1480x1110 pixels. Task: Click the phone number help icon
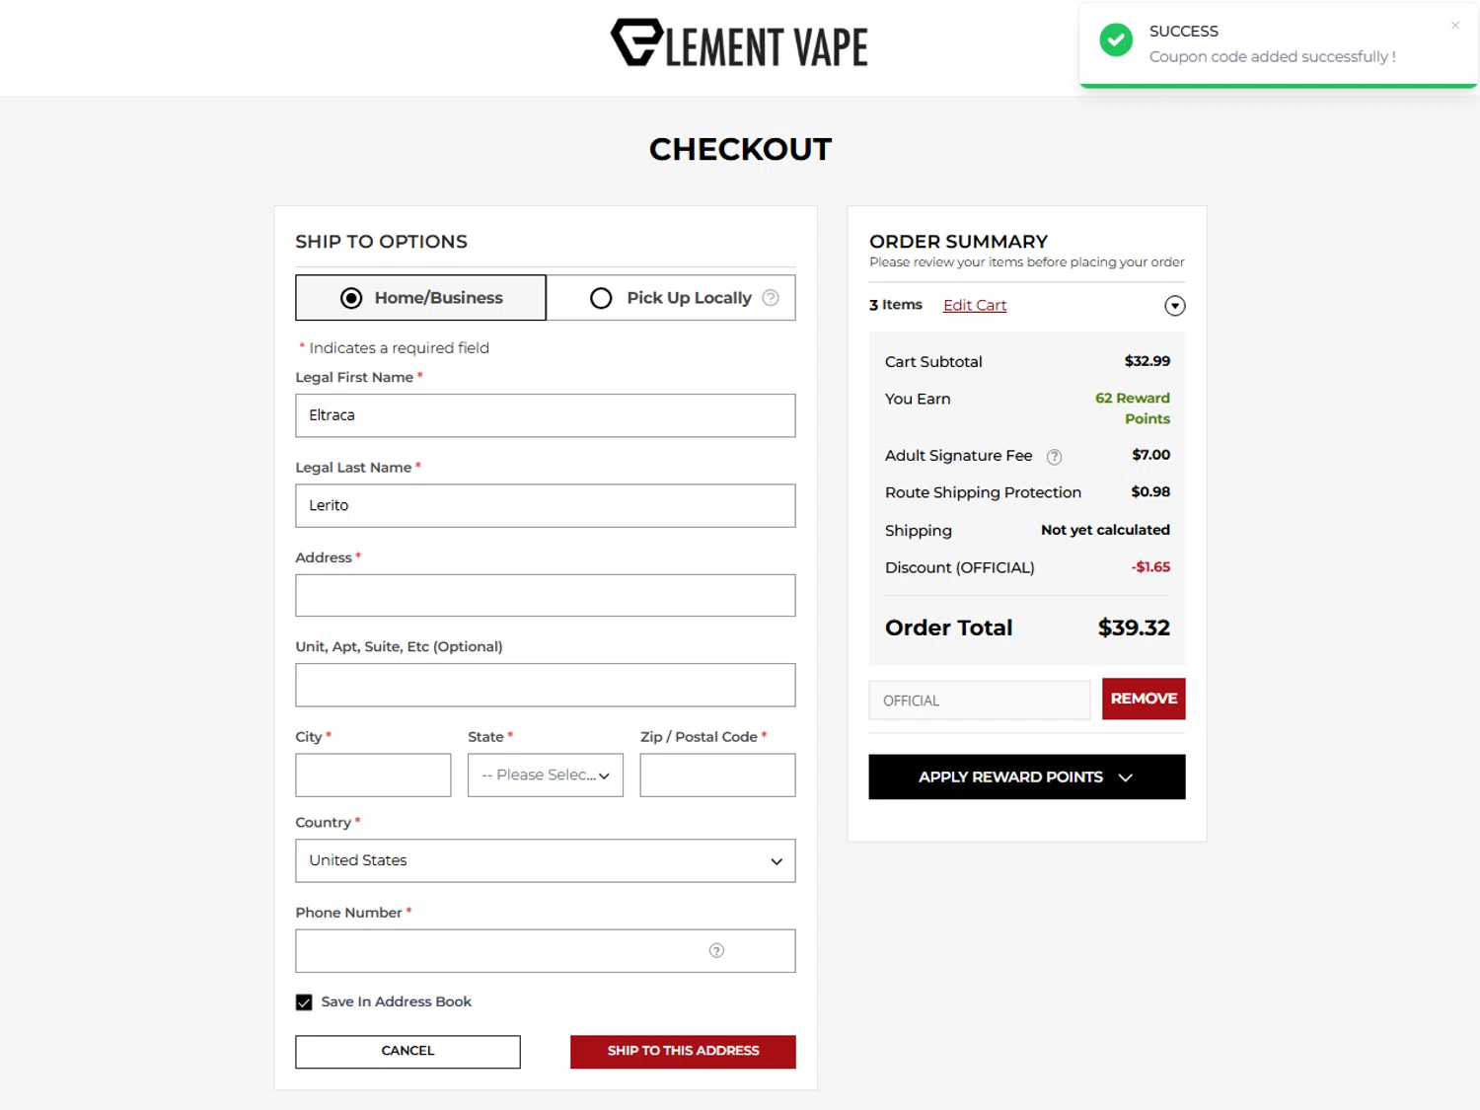[716, 951]
